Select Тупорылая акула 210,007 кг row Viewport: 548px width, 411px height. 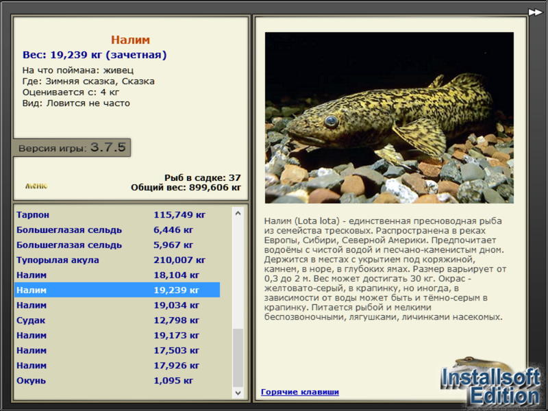pyautogui.click(x=117, y=260)
